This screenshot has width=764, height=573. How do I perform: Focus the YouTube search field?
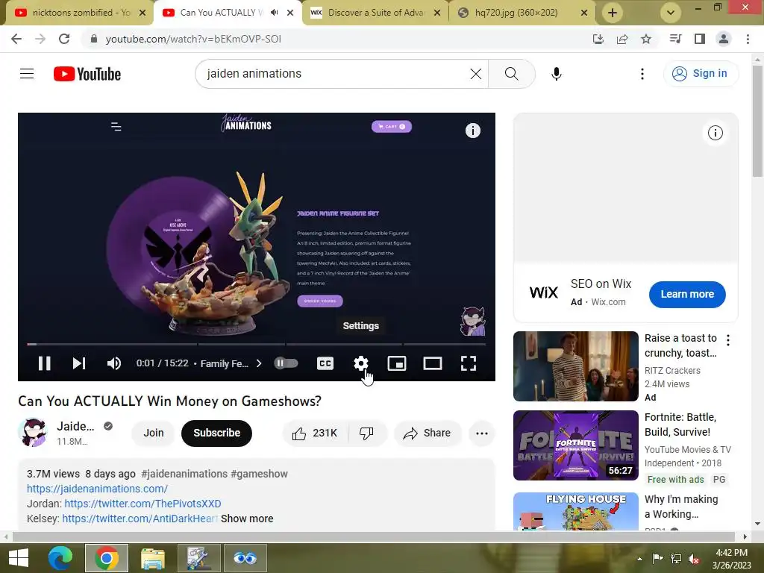click(336, 74)
